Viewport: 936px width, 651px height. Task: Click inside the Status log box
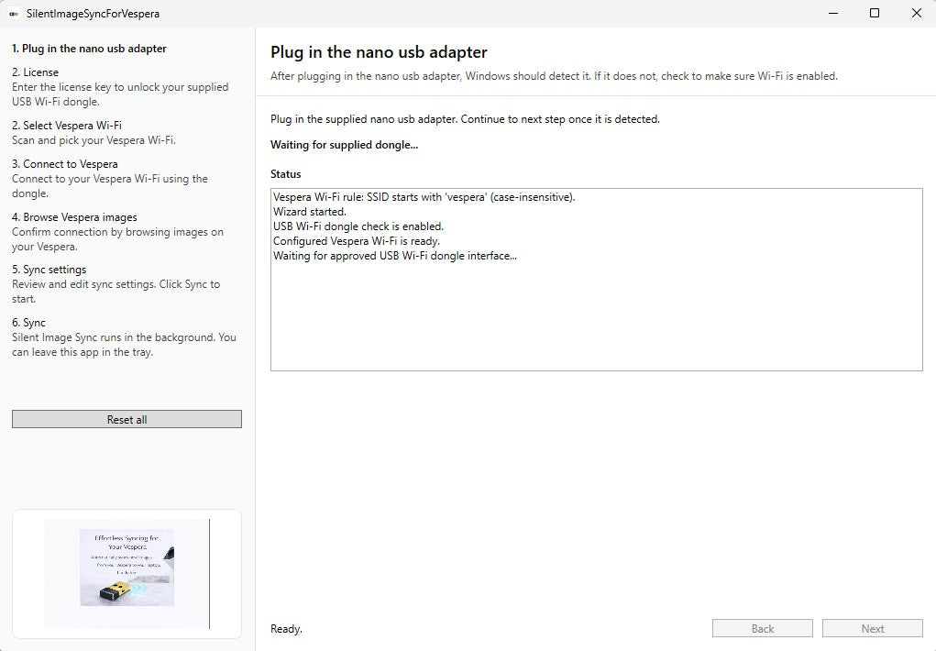pyautogui.click(x=596, y=303)
